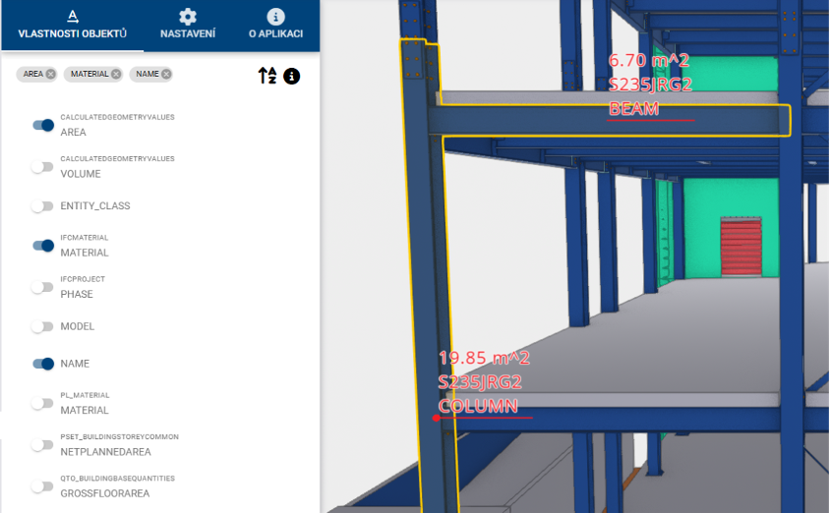Enable the PL_MATERIAL MATERIAL toggle
The height and width of the screenshot is (513, 830).
[42, 403]
